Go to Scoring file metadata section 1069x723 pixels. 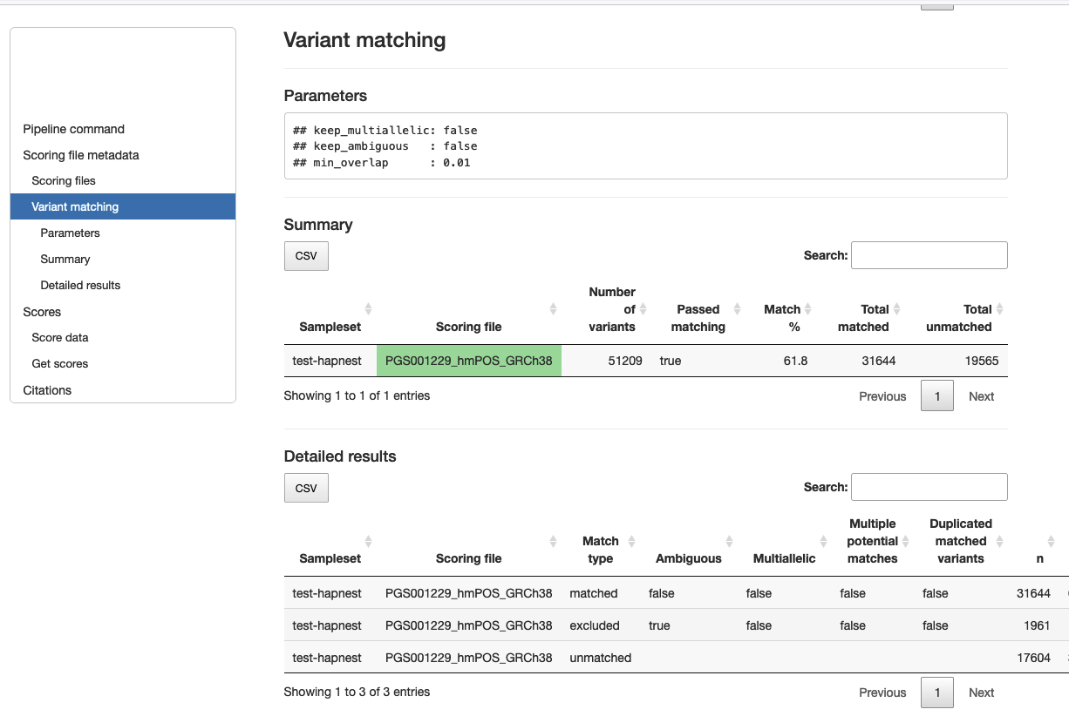81,155
